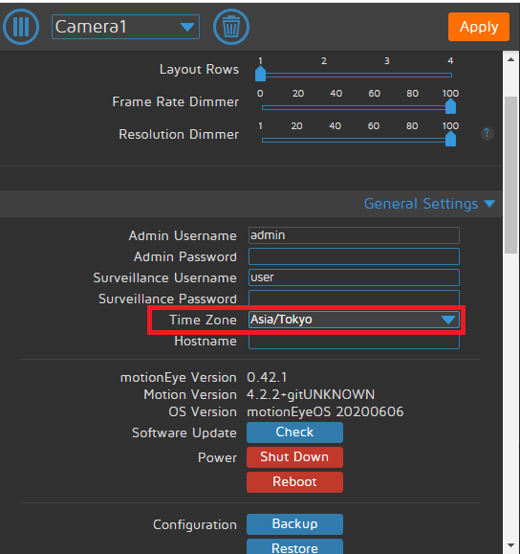This screenshot has height=554, width=520.
Task: Click the scrollbar up arrow
Action: [510, 59]
